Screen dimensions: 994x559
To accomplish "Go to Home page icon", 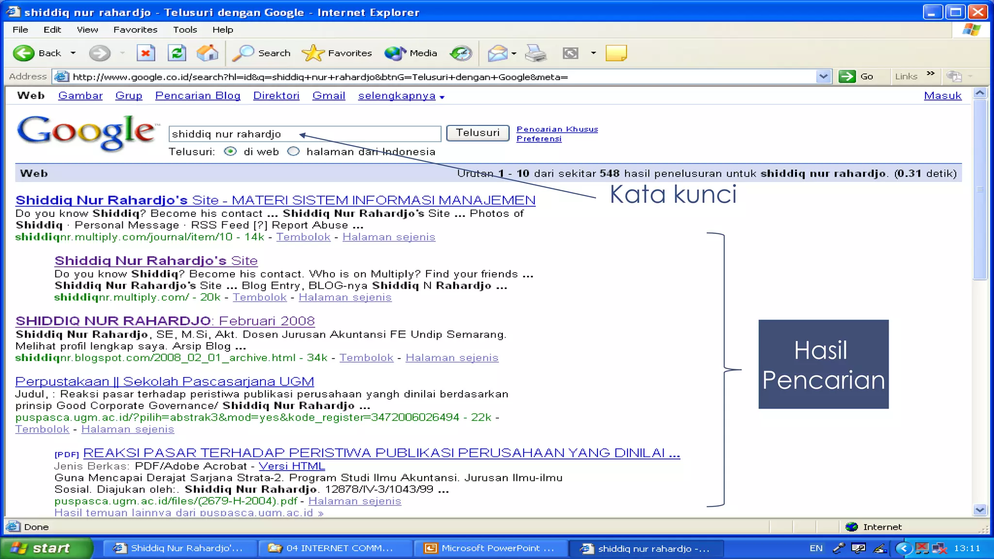I will pyautogui.click(x=207, y=53).
